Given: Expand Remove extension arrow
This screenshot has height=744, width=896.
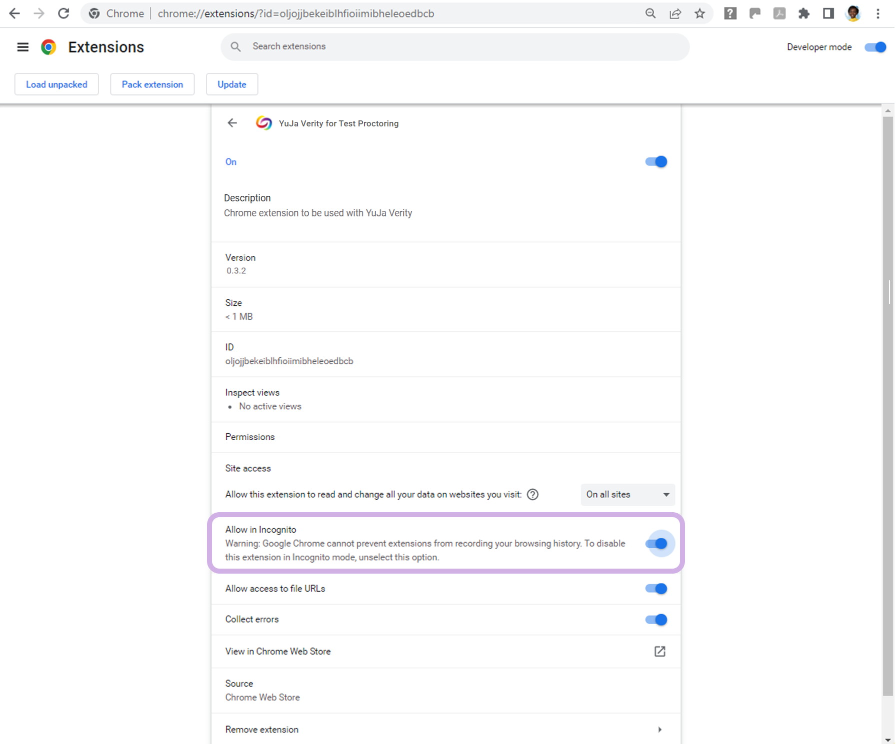Looking at the screenshot, I should [660, 730].
